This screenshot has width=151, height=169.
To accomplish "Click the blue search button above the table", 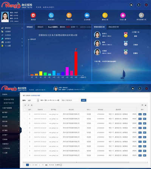I will point(83,100).
